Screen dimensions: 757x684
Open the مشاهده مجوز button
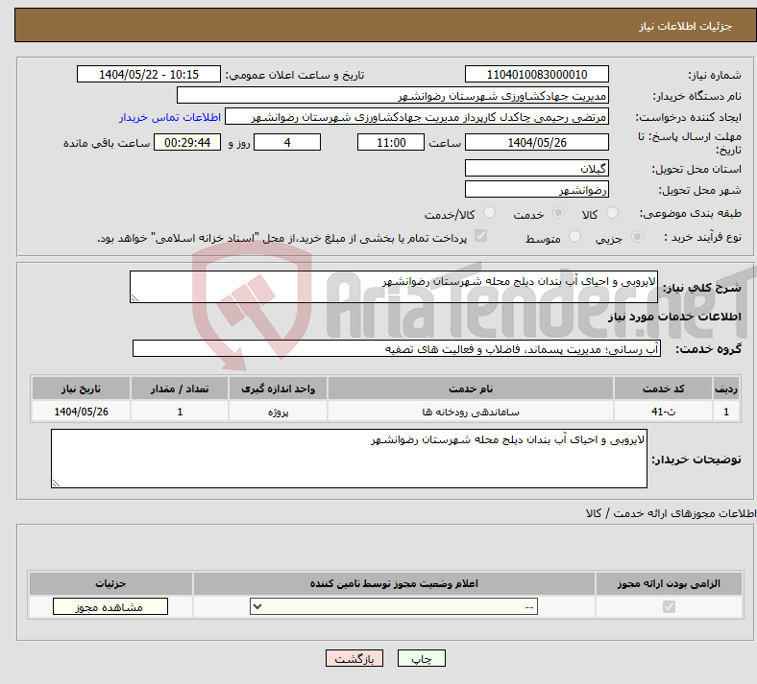tap(110, 606)
